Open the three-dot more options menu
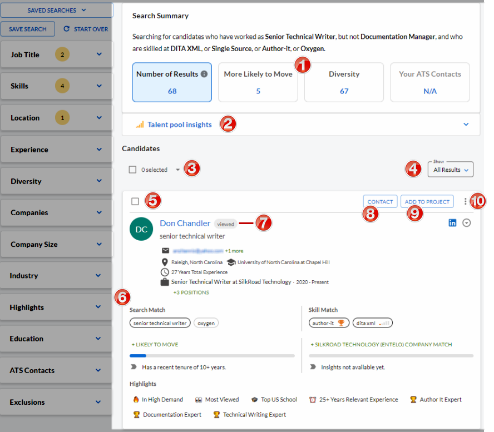 click(x=465, y=201)
